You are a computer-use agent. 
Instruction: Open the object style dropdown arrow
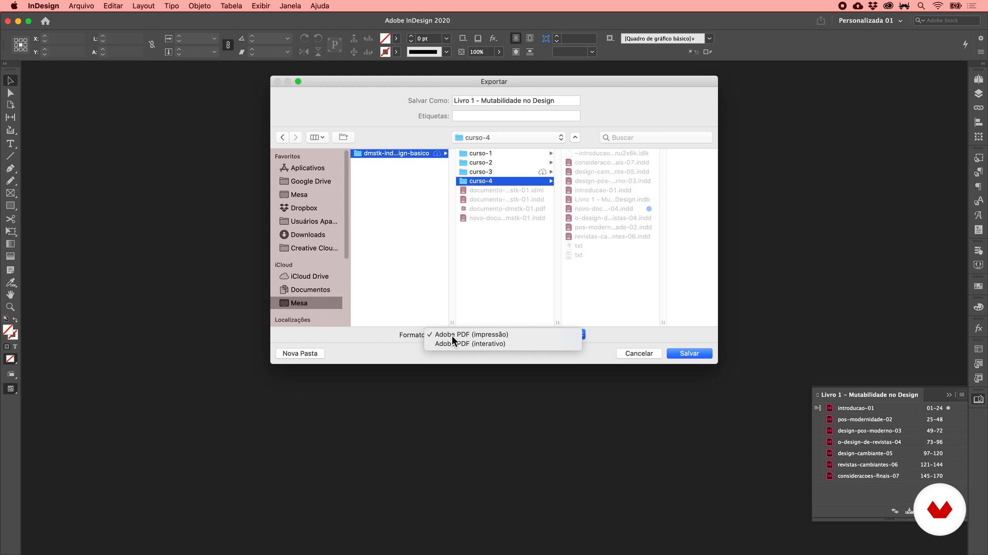point(709,39)
